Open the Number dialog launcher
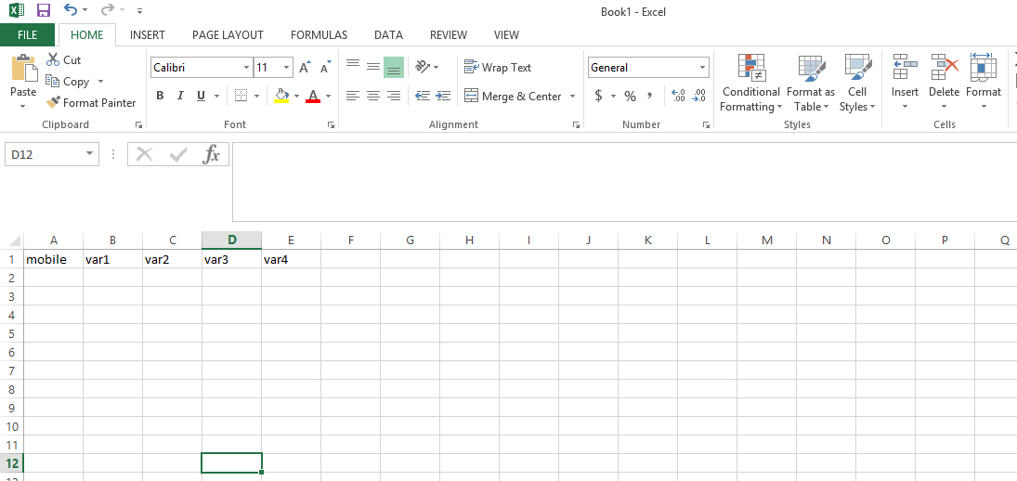 pos(706,124)
